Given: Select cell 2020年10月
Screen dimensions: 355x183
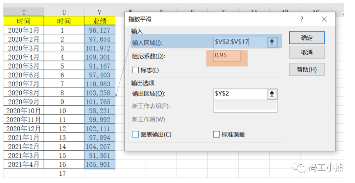Looking at the screenshot, I should pyautogui.click(x=24, y=111).
